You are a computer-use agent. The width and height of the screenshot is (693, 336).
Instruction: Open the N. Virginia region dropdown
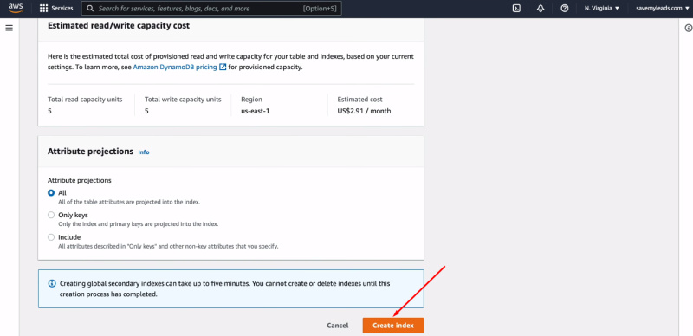(601, 9)
